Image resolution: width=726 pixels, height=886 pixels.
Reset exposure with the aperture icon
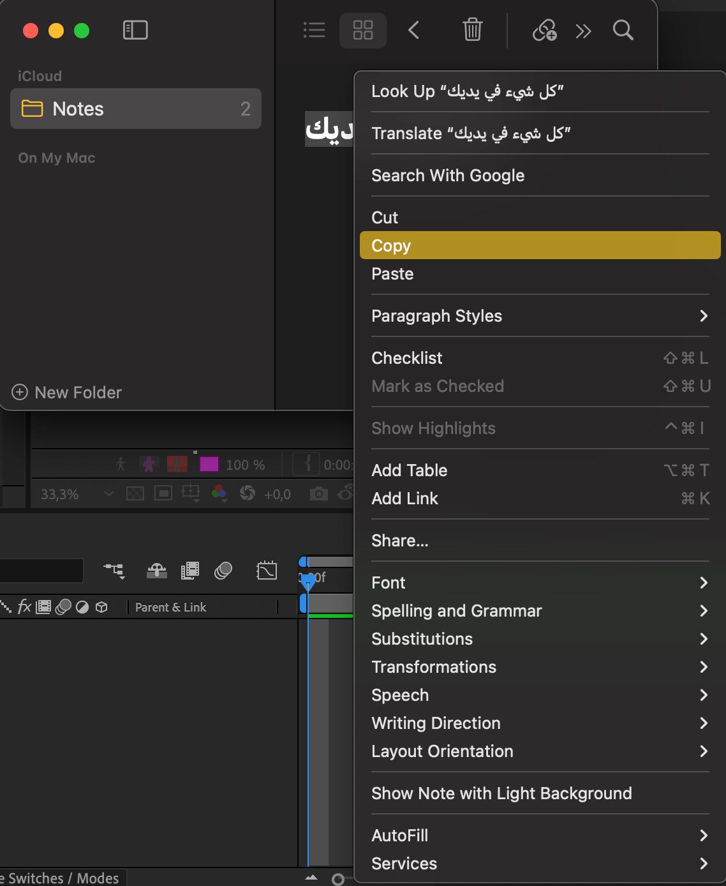coord(247,493)
